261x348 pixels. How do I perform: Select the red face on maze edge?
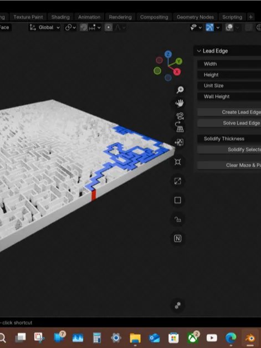[94, 195]
